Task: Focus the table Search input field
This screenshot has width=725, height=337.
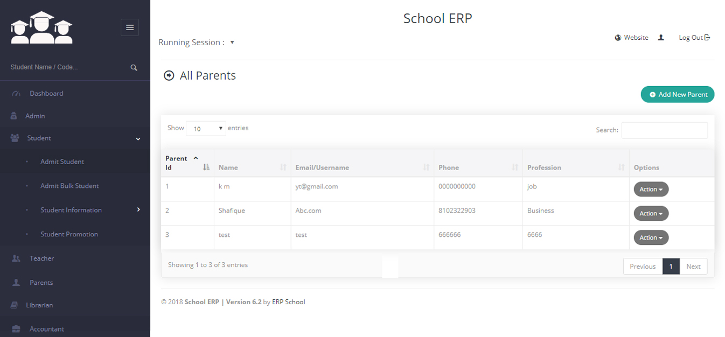Action: (x=664, y=130)
